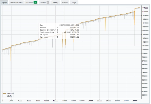Click the 2000 x-axis label
Screen dimensions: 151x104
[11, 100]
